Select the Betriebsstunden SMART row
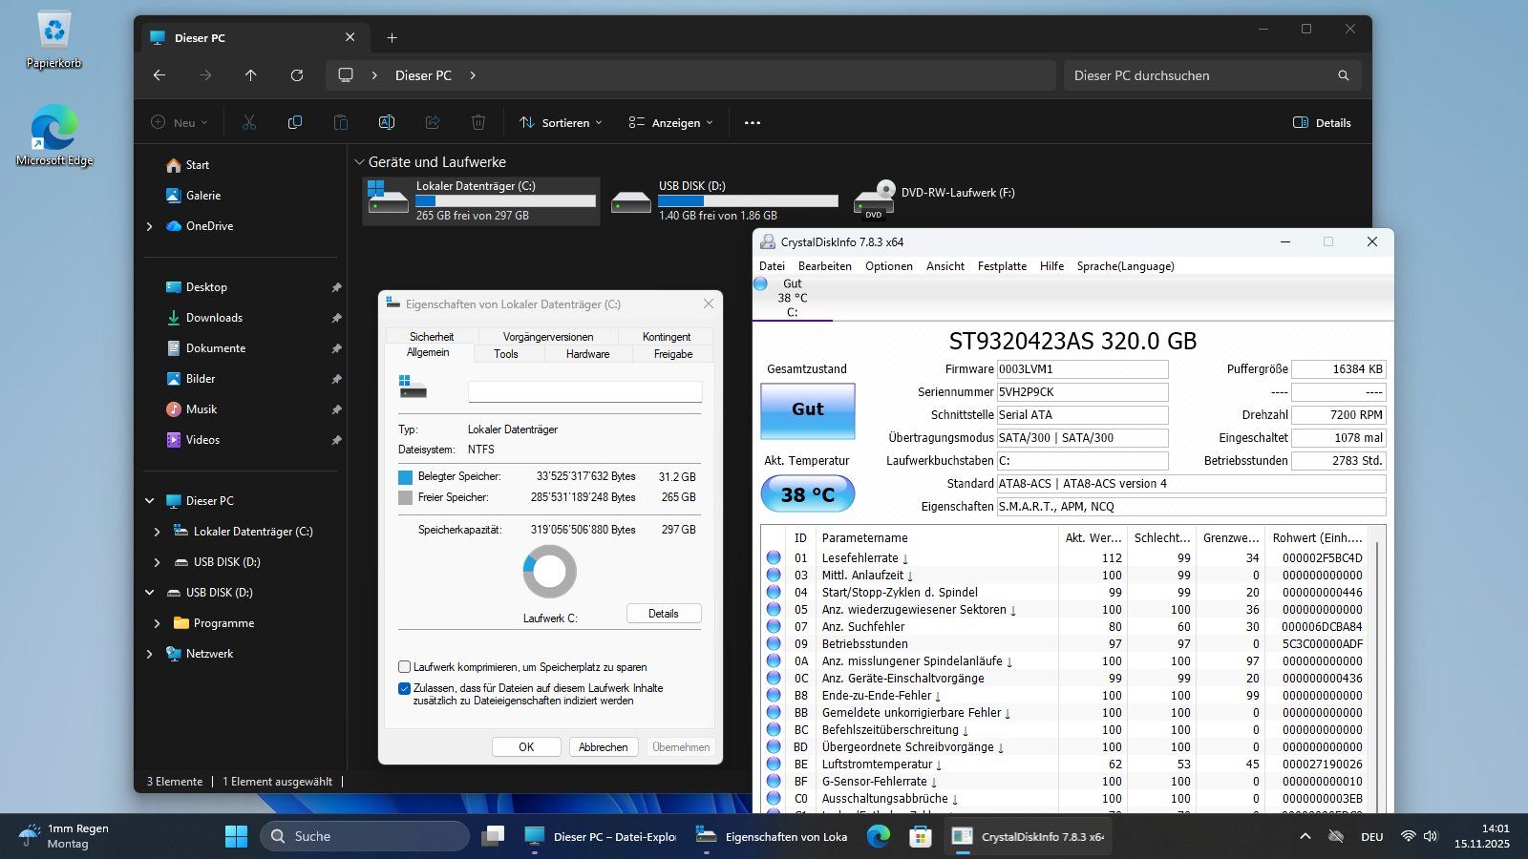 click(1064, 644)
